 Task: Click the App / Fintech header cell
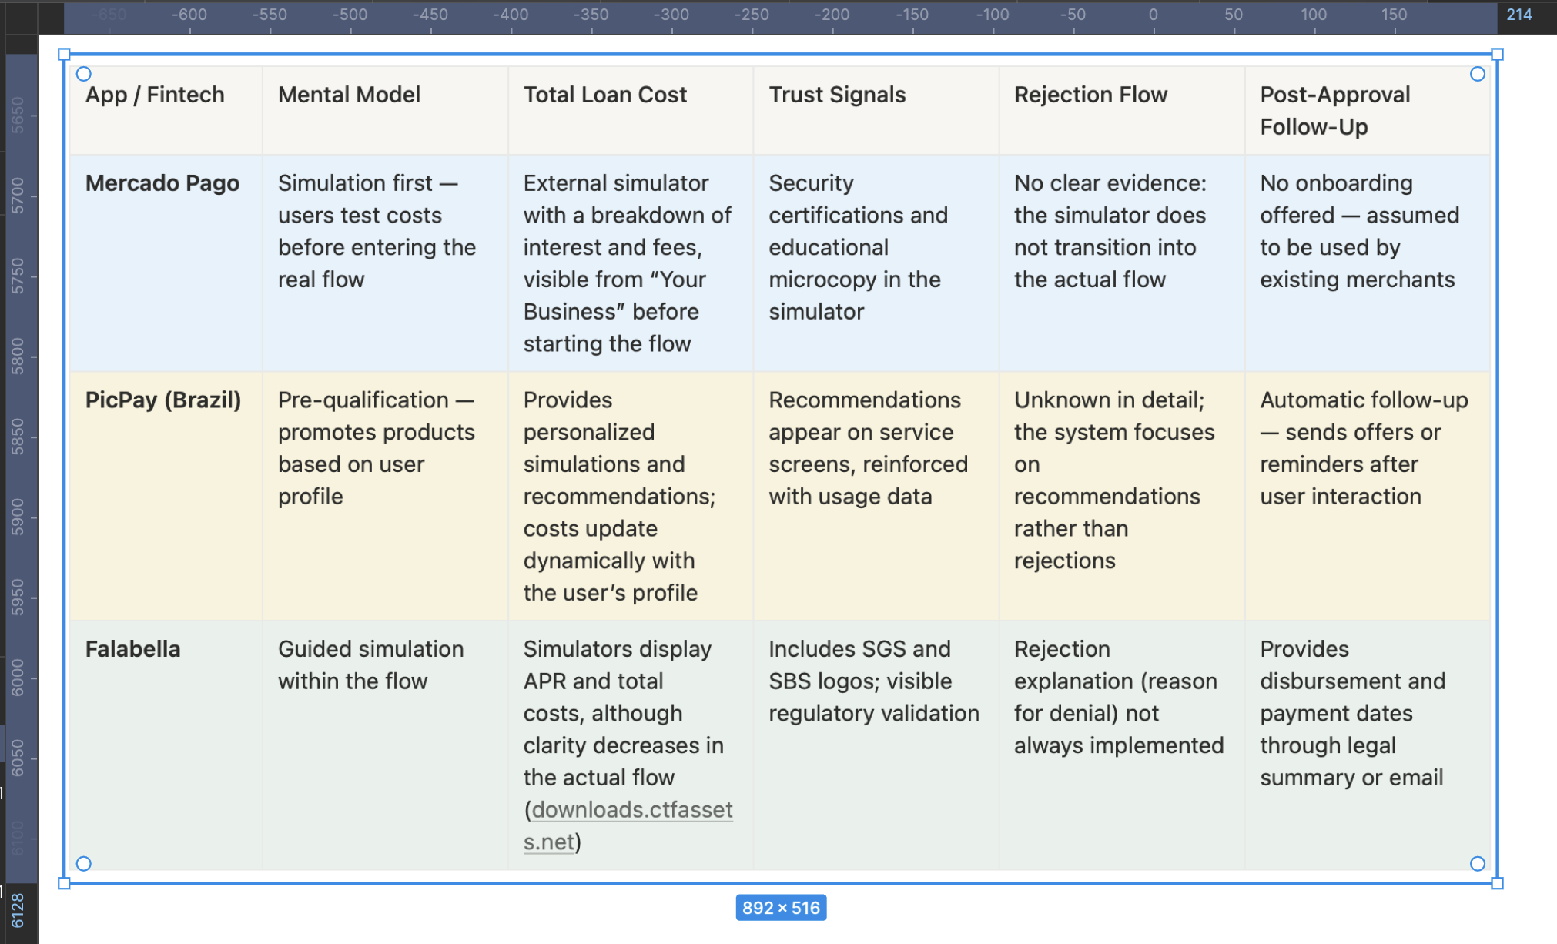coord(155,95)
